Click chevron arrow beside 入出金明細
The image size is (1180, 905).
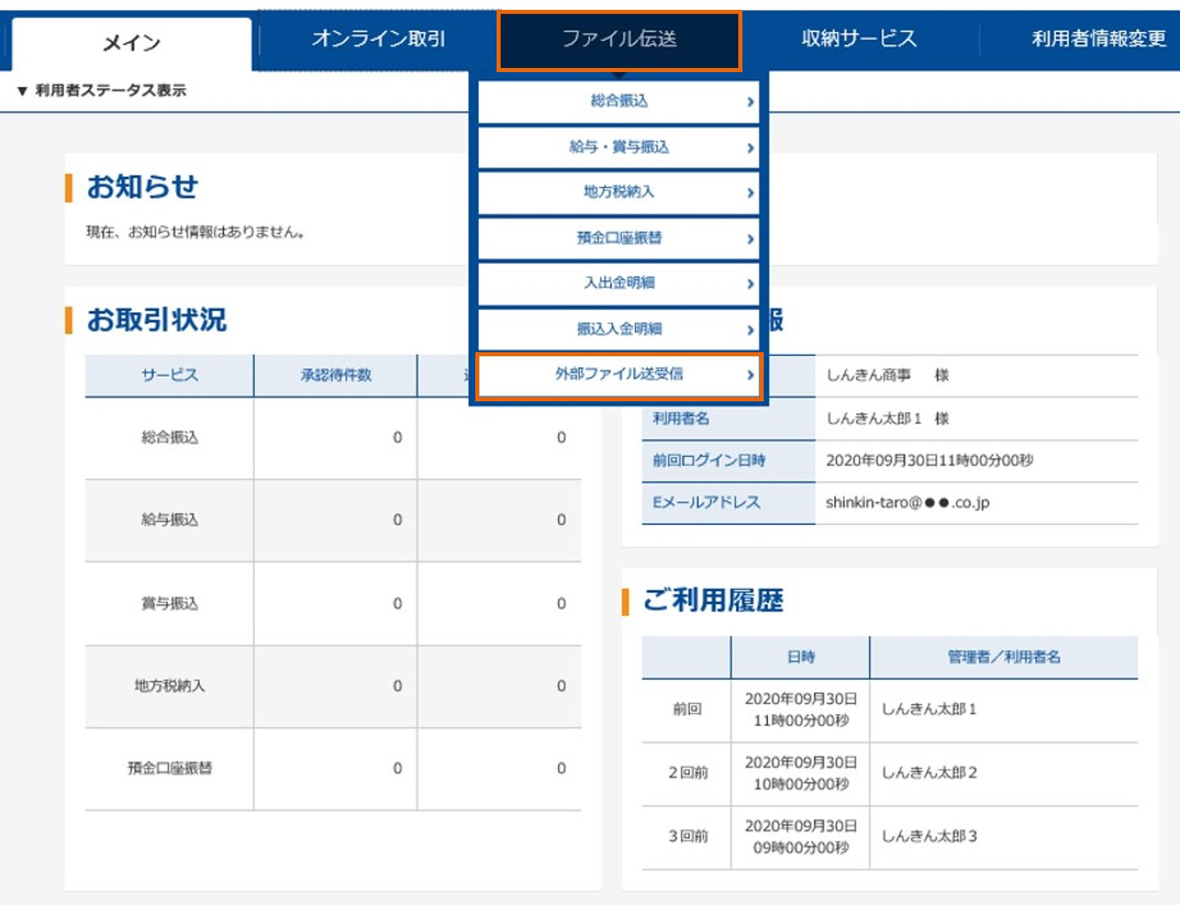point(750,283)
